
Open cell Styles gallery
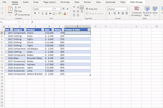point(155,11)
